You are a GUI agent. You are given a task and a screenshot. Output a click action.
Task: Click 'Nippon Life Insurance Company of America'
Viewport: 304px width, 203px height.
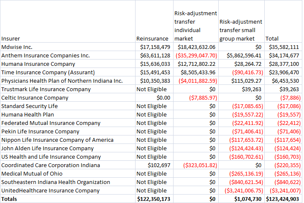click(68, 140)
